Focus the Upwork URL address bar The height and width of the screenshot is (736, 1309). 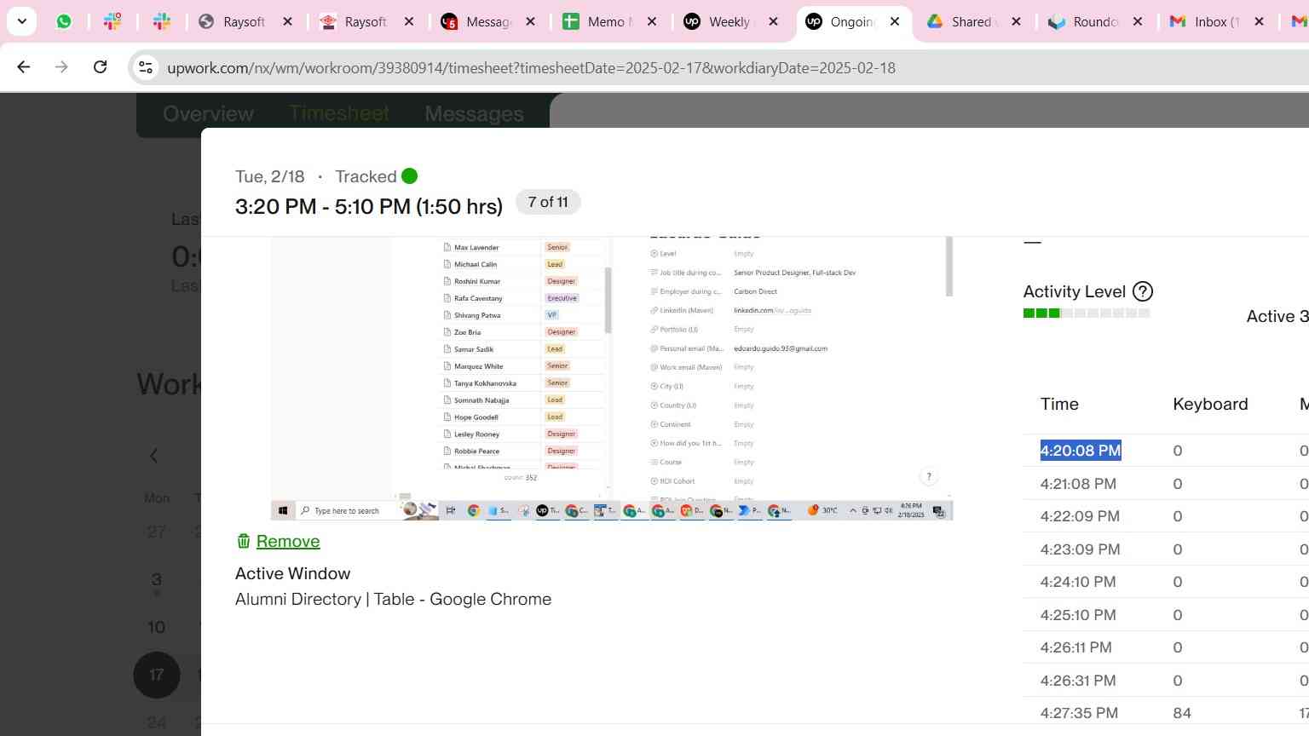point(531,67)
